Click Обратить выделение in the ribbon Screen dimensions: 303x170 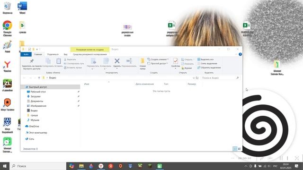[x=209, y=68]
